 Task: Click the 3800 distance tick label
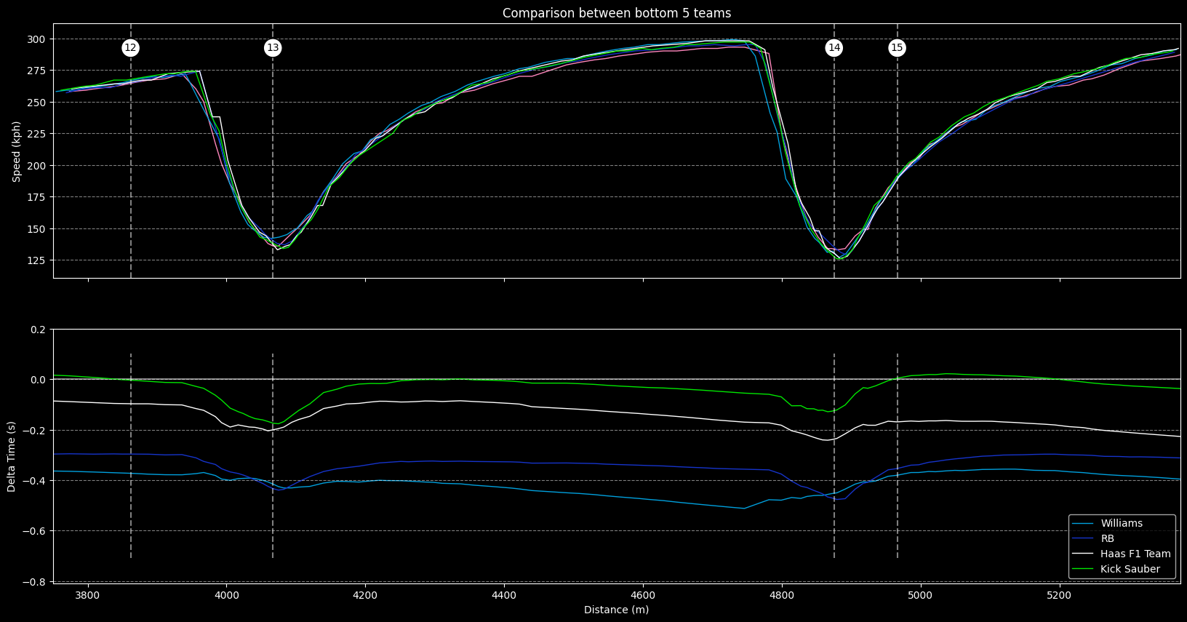point(88,596)
